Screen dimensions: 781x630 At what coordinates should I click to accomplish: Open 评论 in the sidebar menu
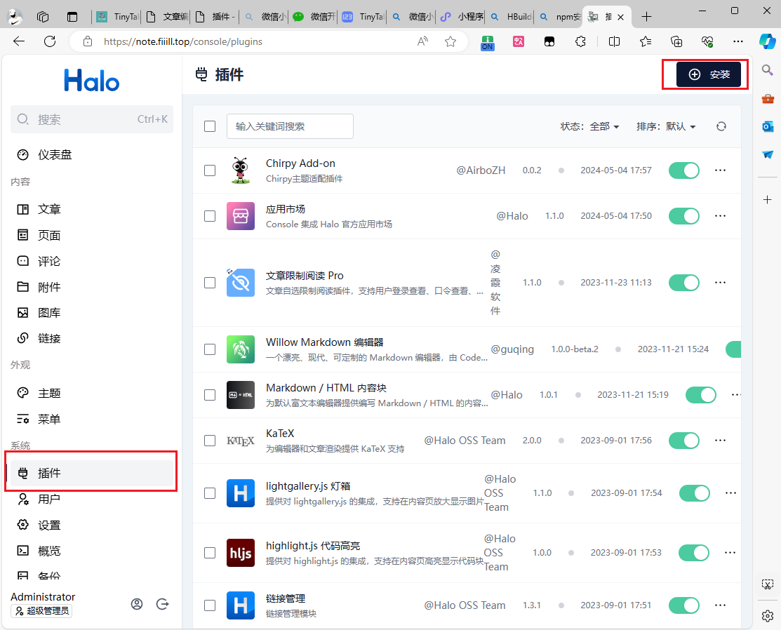coord(92,261)
